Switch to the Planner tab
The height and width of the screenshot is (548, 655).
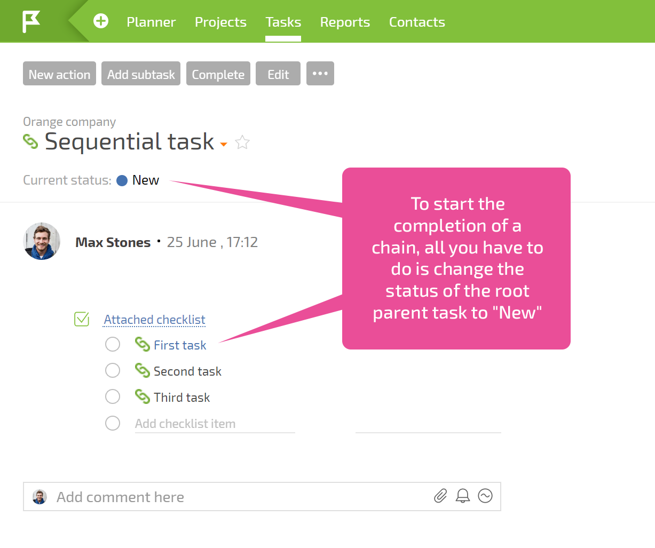click(x=151, y=22)
